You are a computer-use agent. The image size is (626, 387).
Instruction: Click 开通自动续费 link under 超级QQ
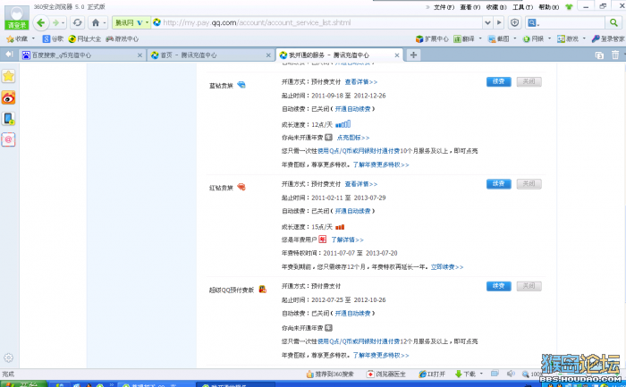[x=353, y=313]
